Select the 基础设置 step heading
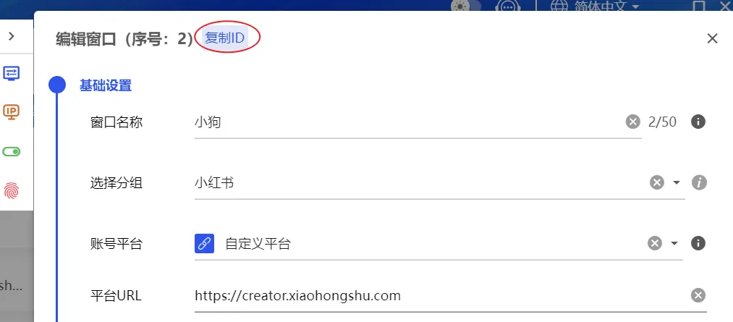 (x=106, y=85)
